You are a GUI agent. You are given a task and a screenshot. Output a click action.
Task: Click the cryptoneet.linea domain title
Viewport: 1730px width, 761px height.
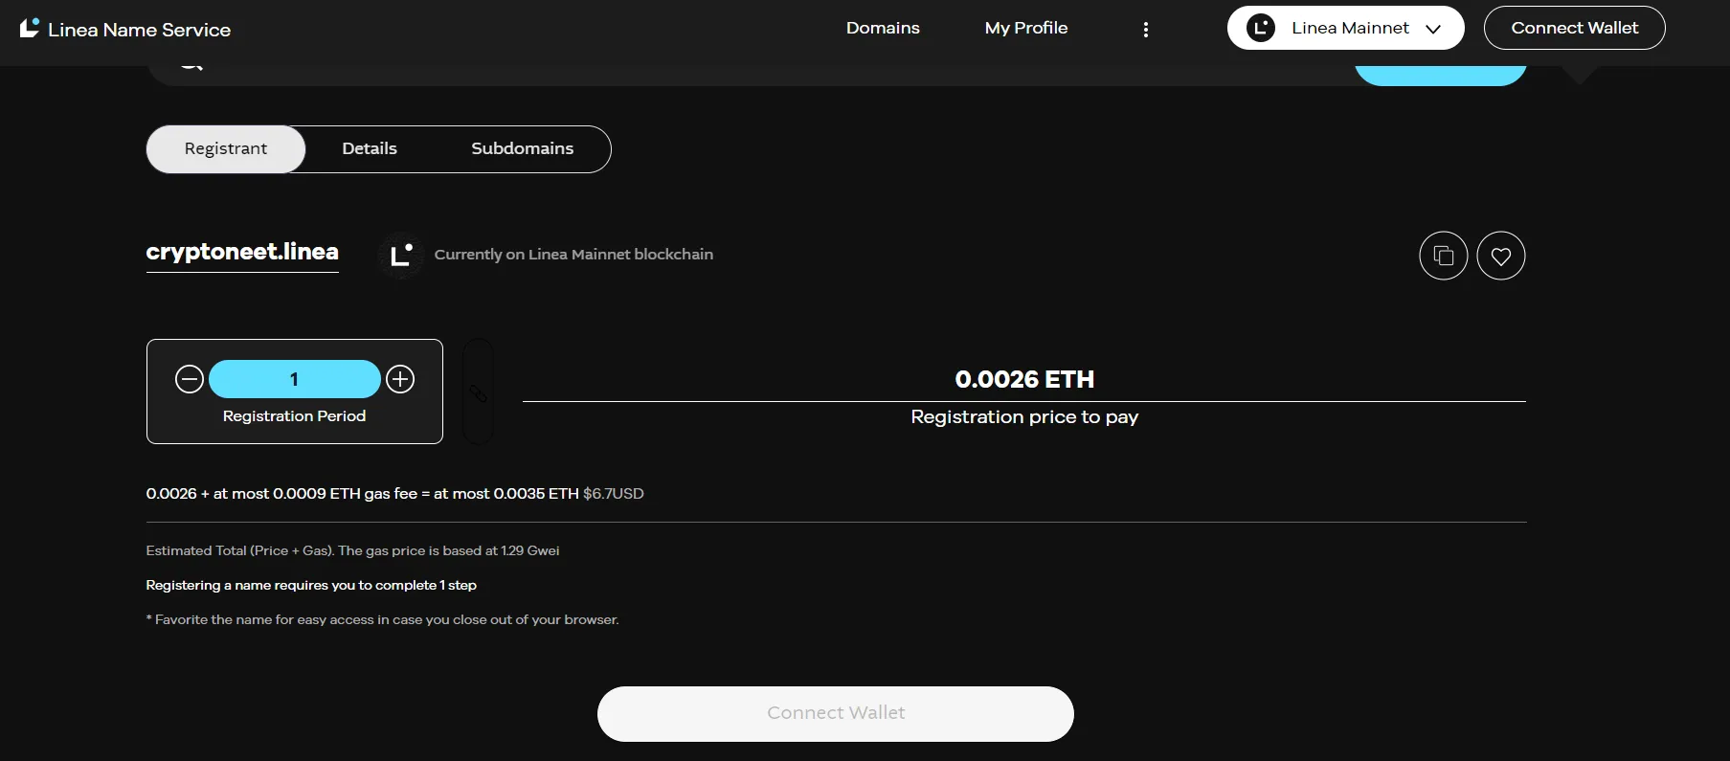click(242, 252)
